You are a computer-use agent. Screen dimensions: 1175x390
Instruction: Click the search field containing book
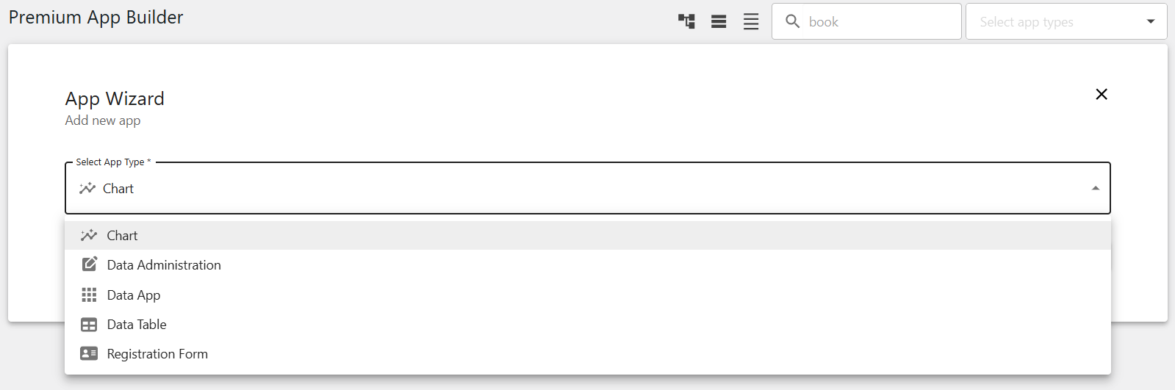[x=866, y=21]
